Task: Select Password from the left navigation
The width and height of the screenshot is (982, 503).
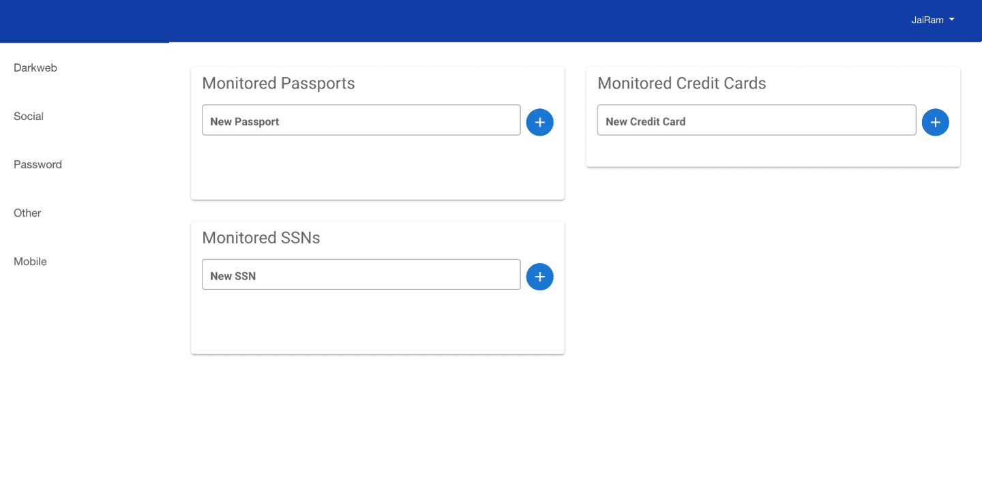Action: (38, 165)
